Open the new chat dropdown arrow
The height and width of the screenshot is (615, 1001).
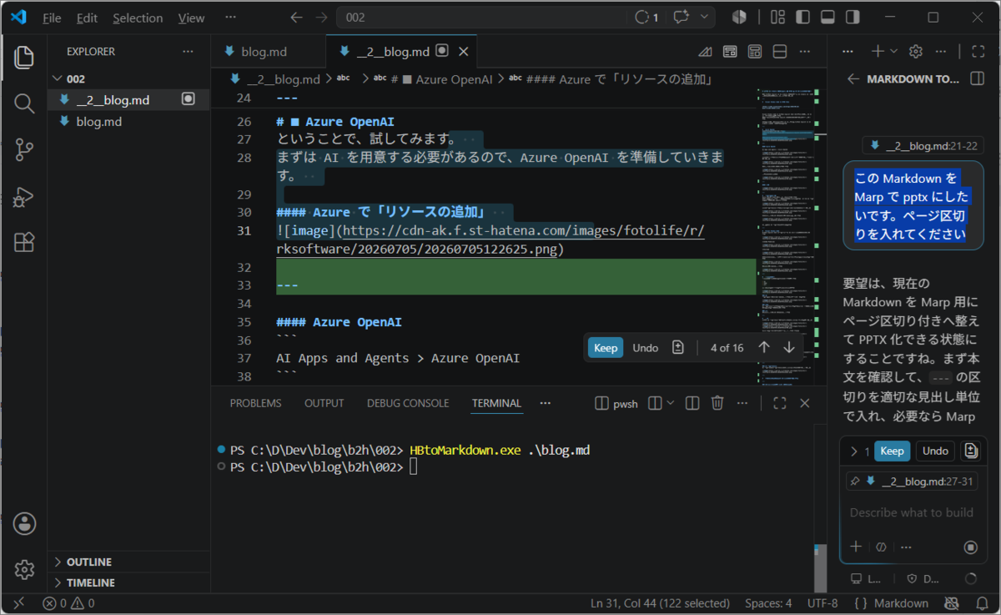coord(894,52)
